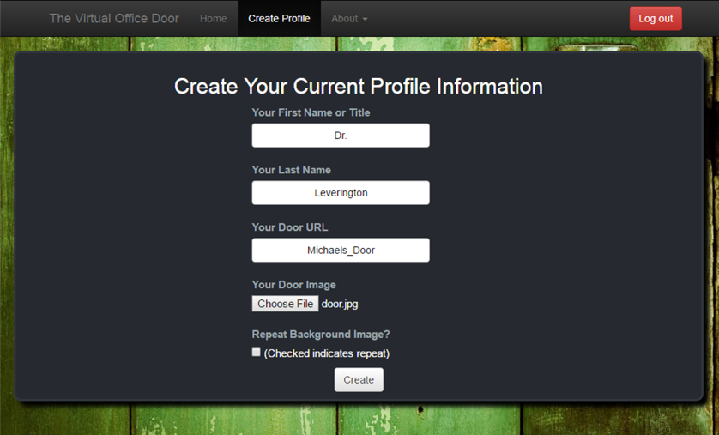
Task: Click the red Log out button
Action: (656, 18)
